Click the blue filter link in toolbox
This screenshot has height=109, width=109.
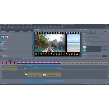pyautogui.click(x=18, y=33)
